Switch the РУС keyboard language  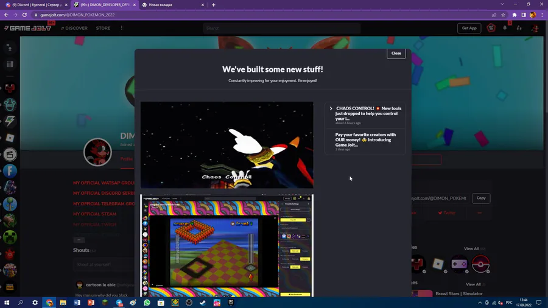pos(509,303)
